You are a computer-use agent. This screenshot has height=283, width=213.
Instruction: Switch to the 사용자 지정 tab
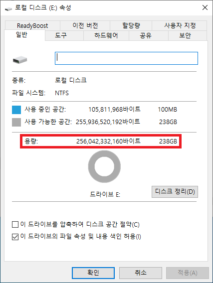click(x=180, y=25)
